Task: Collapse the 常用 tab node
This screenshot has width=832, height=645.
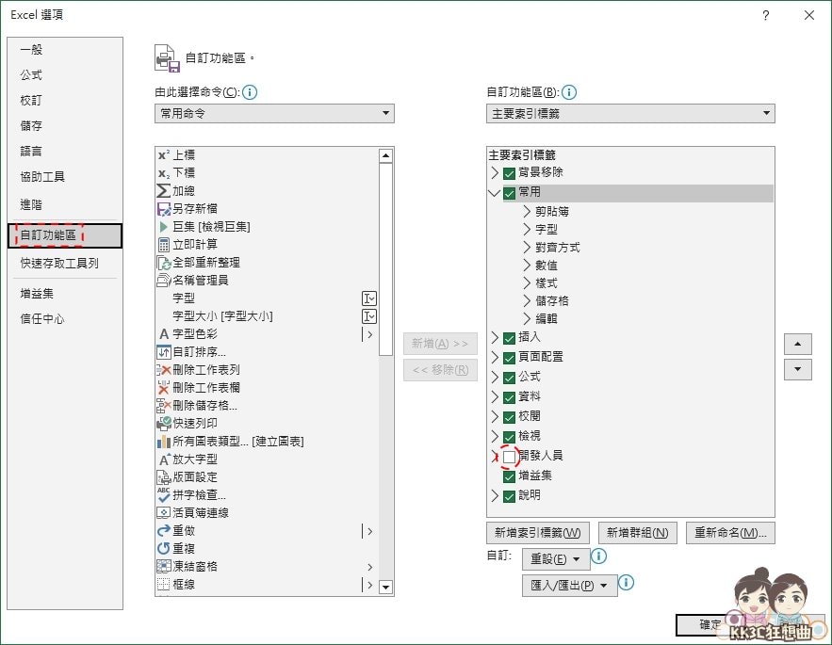Action: point(495,192)
